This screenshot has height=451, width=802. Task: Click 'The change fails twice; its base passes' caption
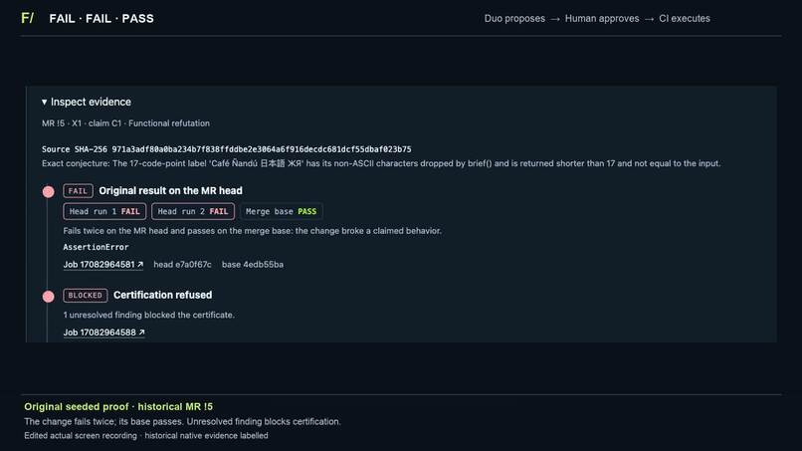pos(183,422)
